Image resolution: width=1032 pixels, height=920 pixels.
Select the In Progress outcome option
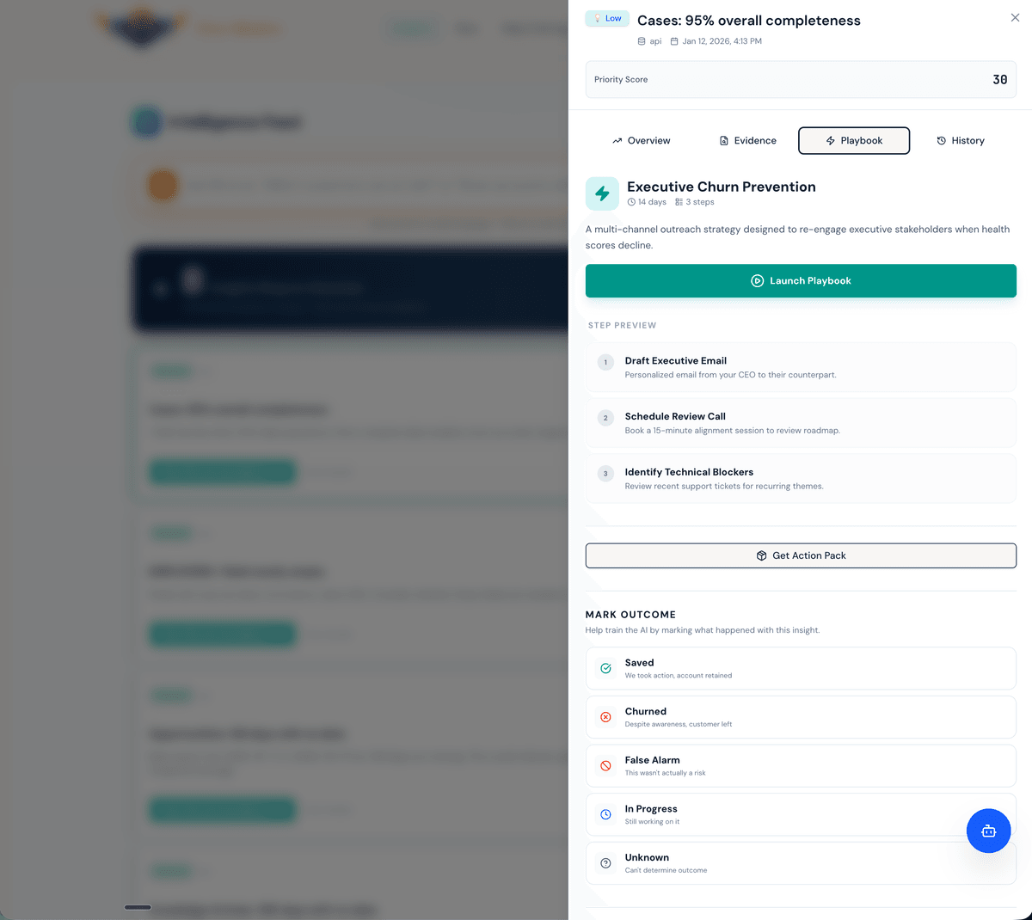click(801, 814)
